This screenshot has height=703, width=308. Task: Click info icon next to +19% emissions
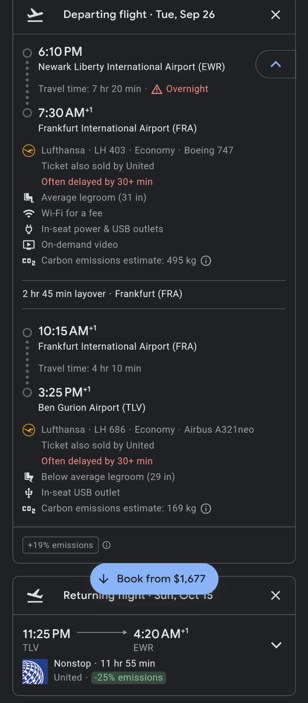pyautogui.click(x=107, y=545)
